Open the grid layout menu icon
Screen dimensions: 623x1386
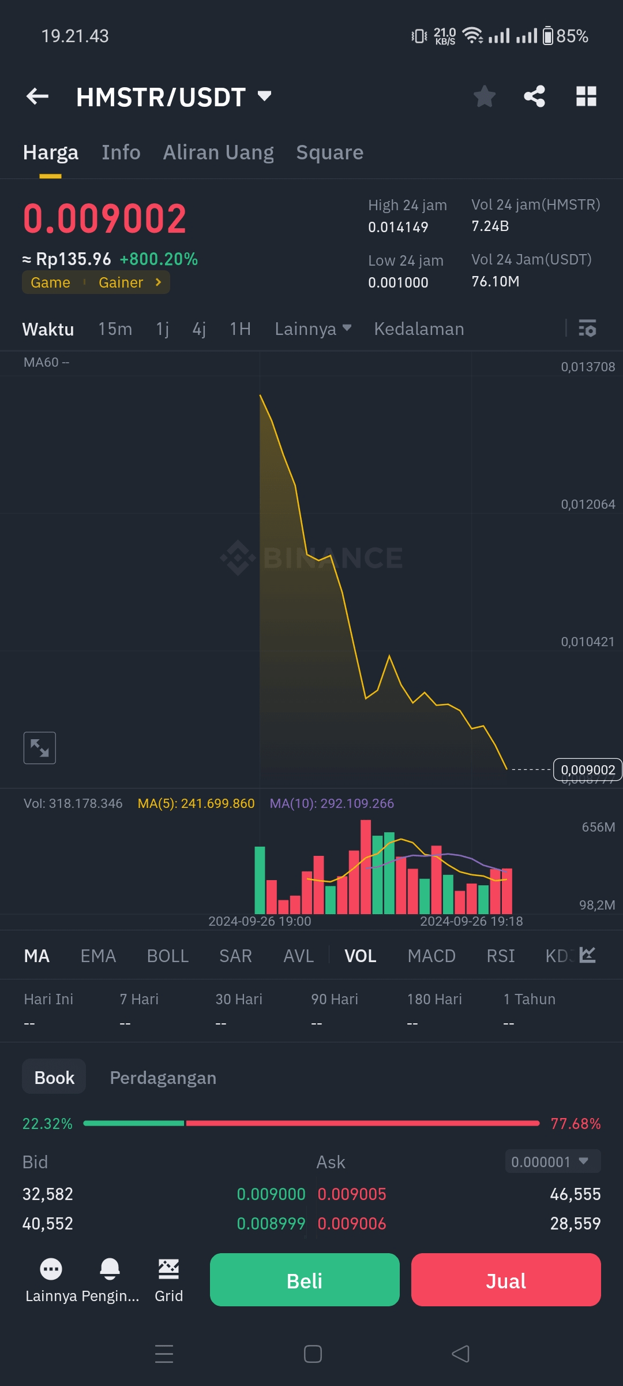(586, 96)
